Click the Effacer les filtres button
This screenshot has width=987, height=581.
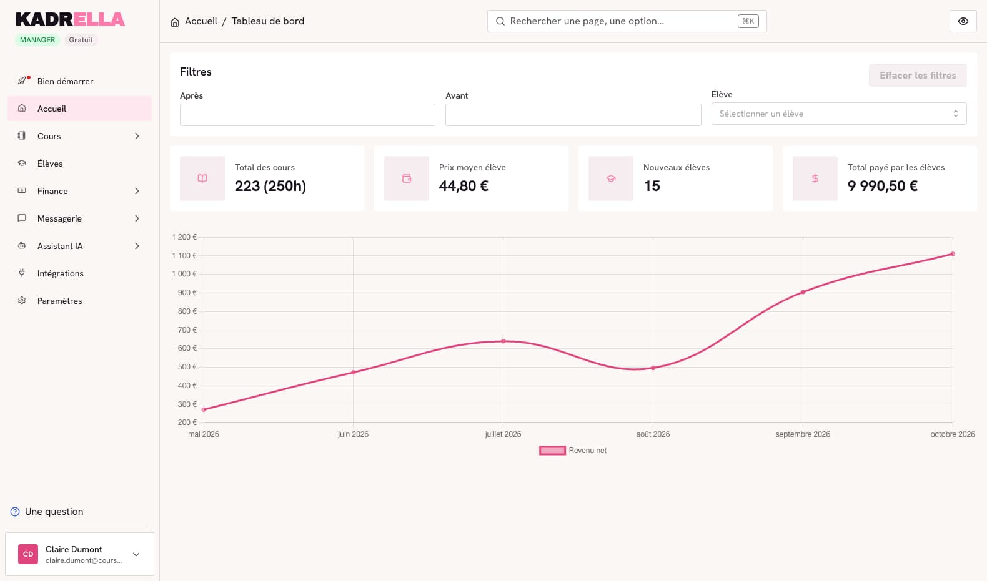(918, 76)
